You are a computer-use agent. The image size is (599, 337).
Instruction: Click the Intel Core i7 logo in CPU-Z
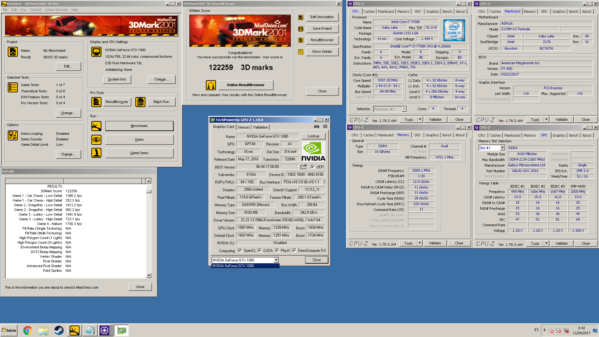pos(454,30)
